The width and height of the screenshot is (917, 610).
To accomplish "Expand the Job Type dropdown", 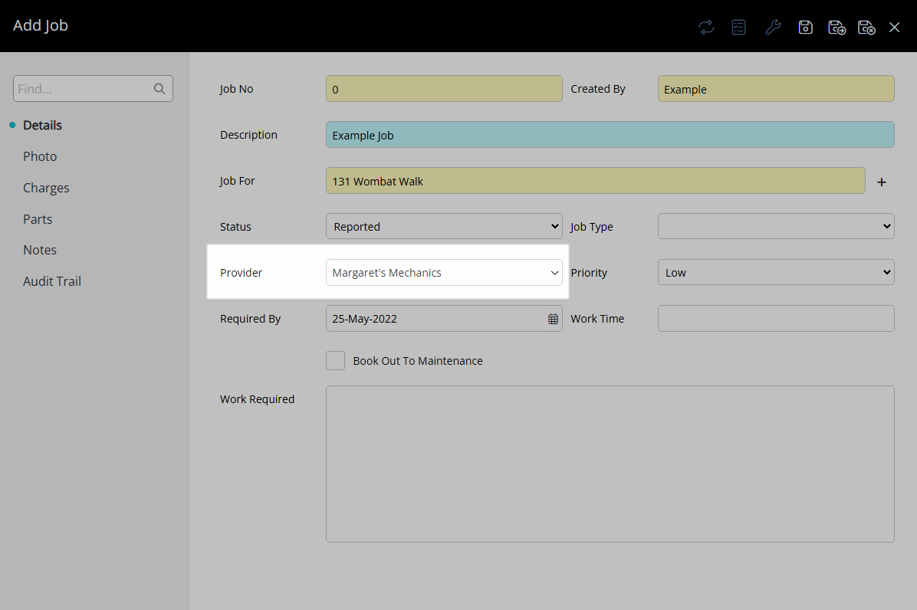I will point(776,226).
